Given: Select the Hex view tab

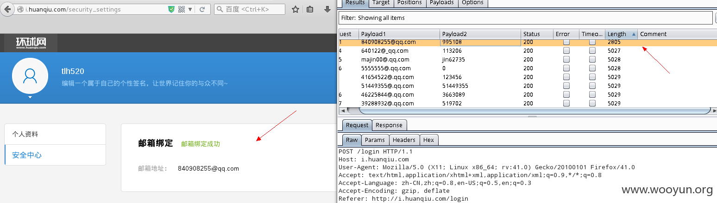Looking at the screenshot, I should pos(429,140).
